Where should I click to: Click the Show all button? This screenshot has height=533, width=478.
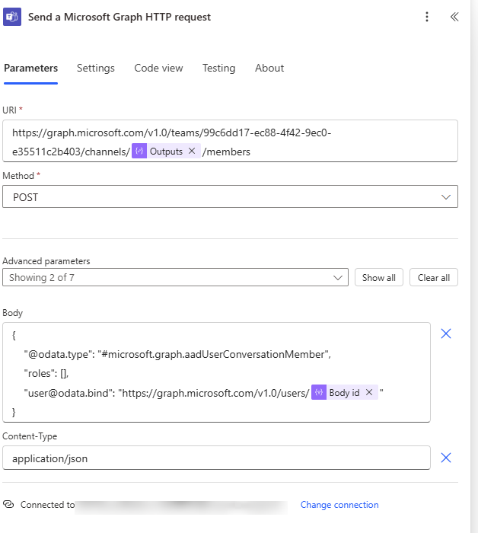[x=379, y=278]
